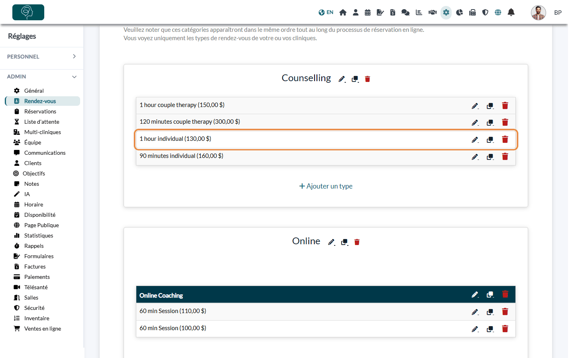Open the notifications bell
Screen dimensions: 574x358
[511, 12]
